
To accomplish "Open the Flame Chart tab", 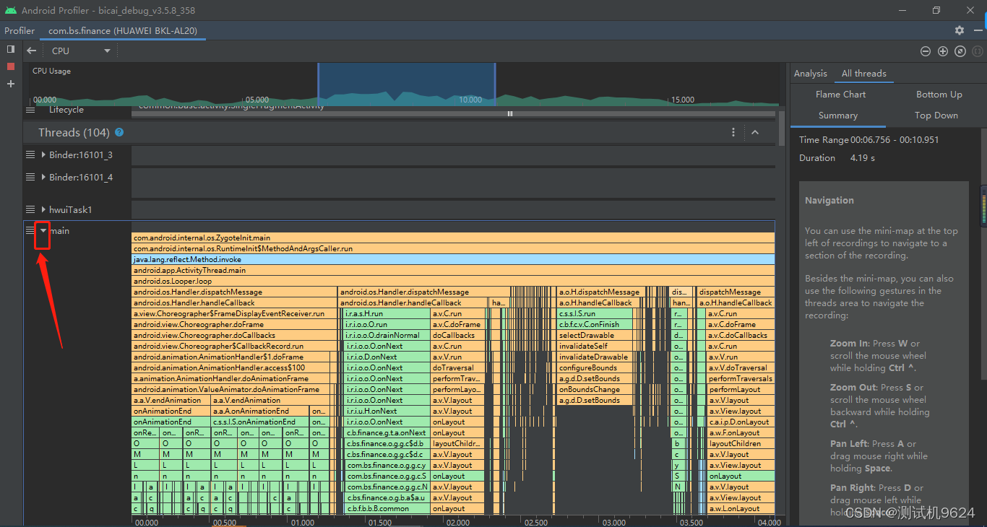I will (840, 94).
